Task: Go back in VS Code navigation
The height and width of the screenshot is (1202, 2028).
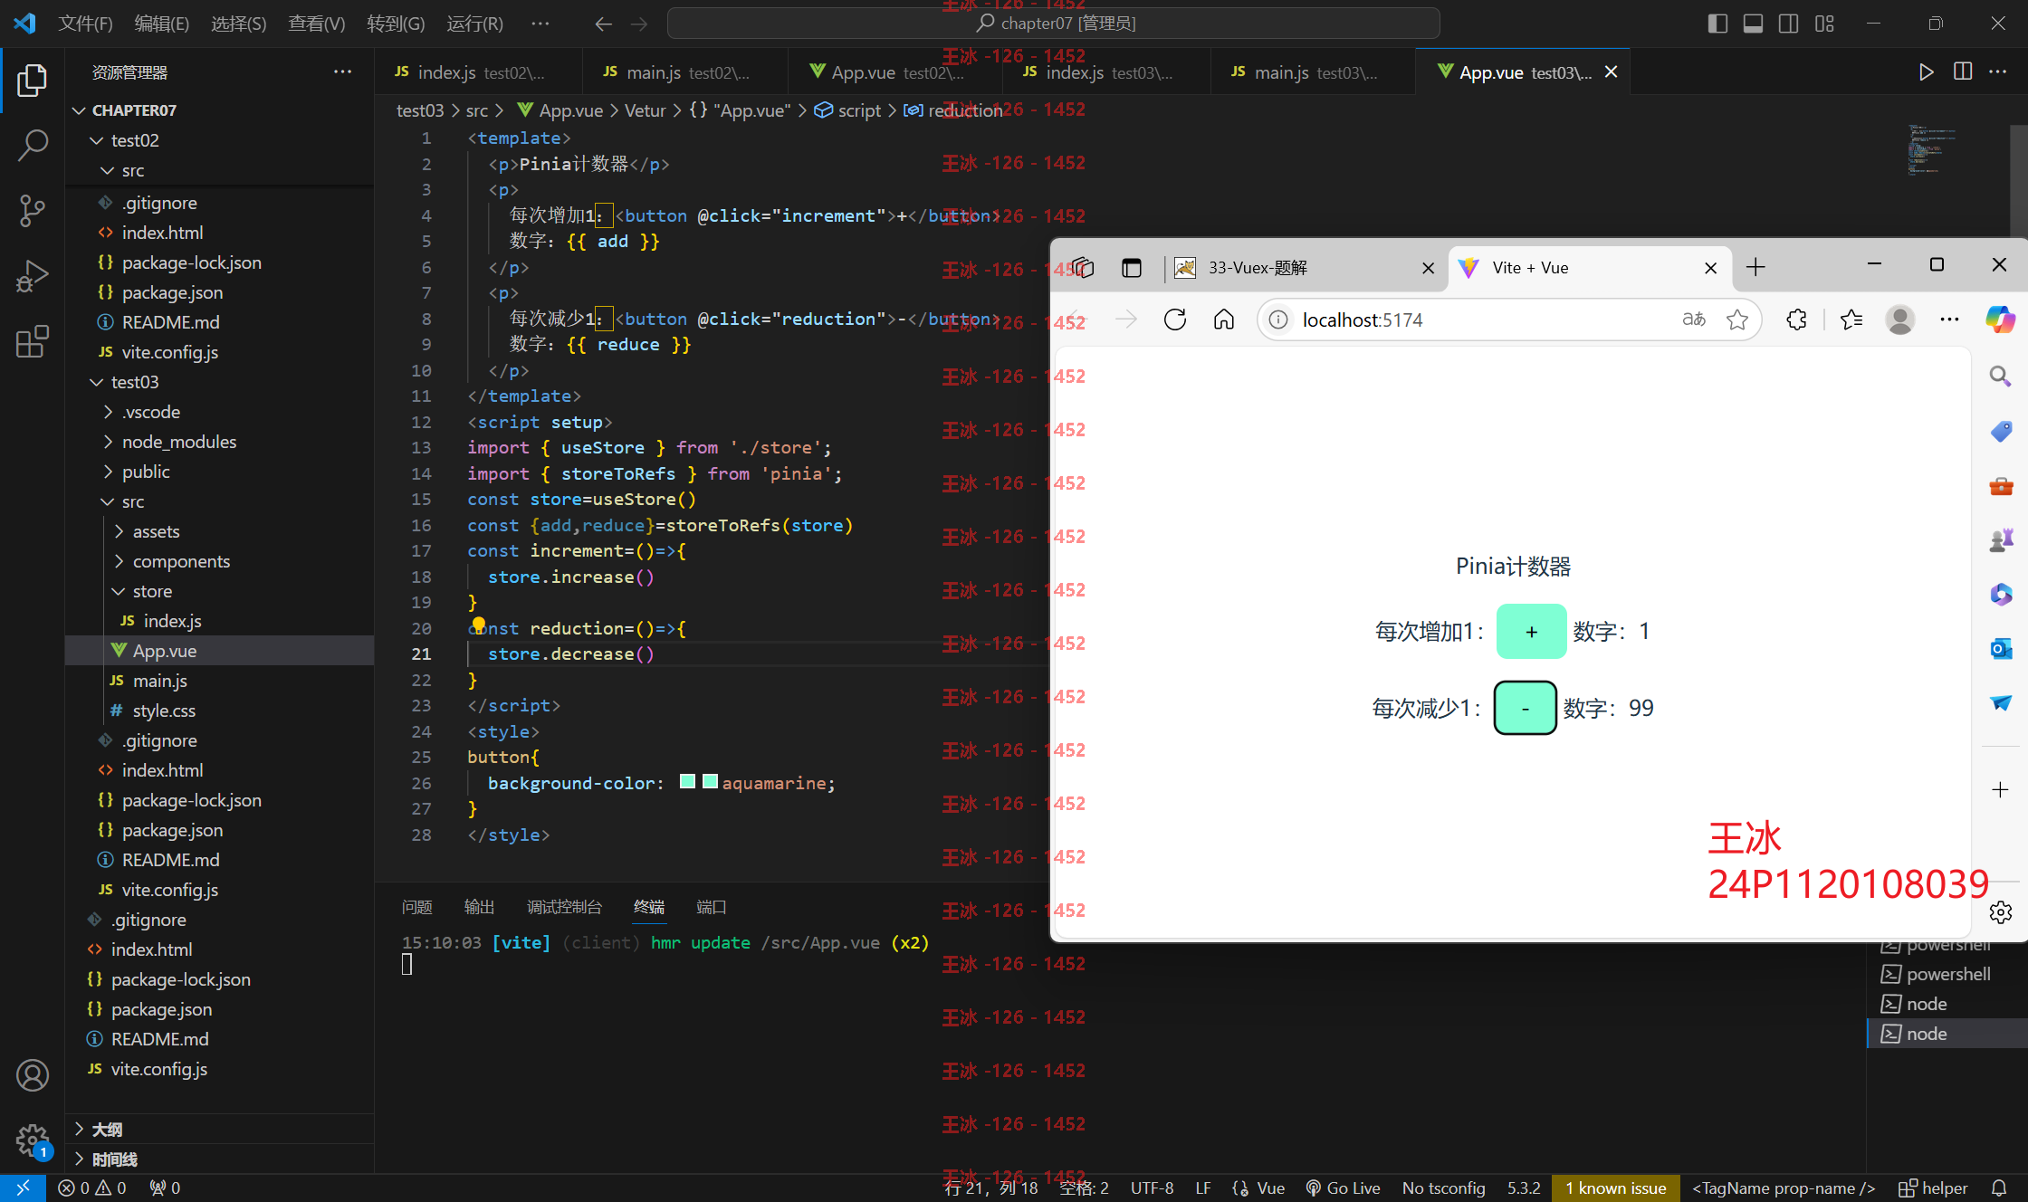Action: click(603, 24)
